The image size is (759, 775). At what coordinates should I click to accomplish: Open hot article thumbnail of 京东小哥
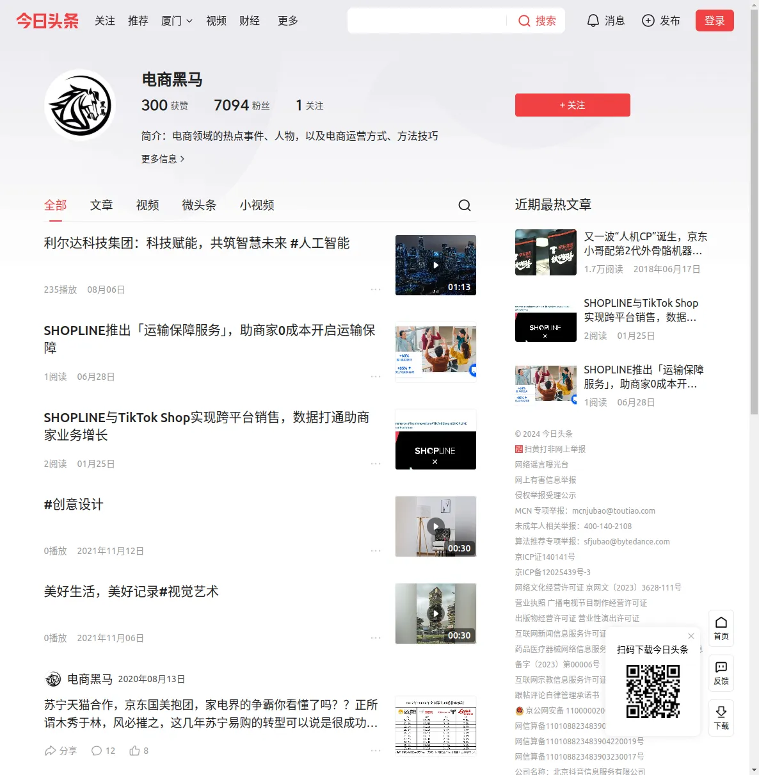[x=546, y=252]
